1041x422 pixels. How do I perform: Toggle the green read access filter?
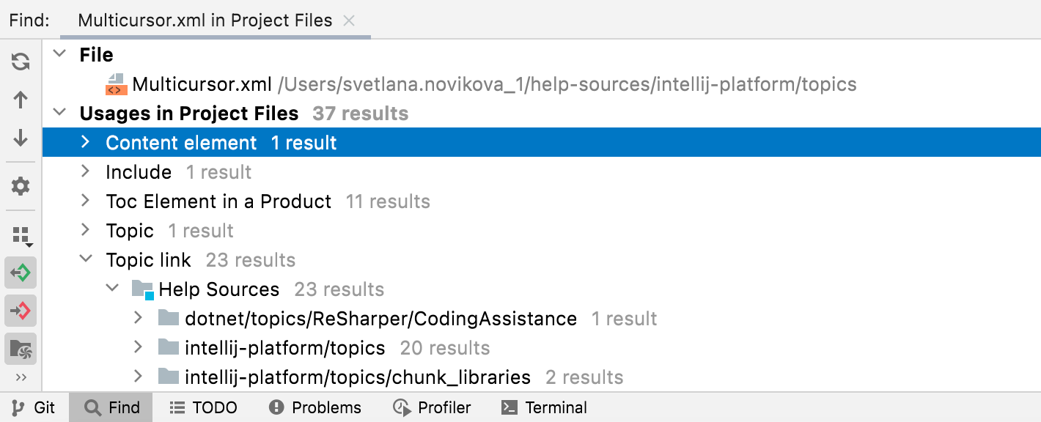point(21,273)
